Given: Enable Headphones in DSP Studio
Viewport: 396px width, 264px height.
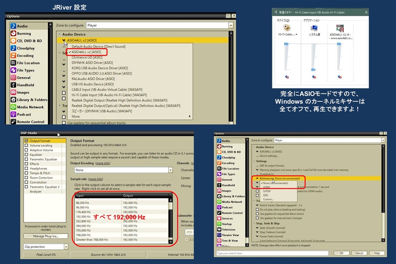Looking at the screenshot, I should pos(26,168).
